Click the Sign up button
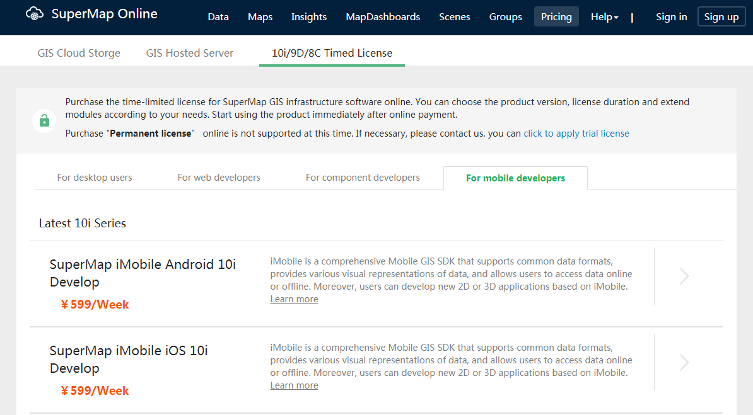 tap(721, 17)
